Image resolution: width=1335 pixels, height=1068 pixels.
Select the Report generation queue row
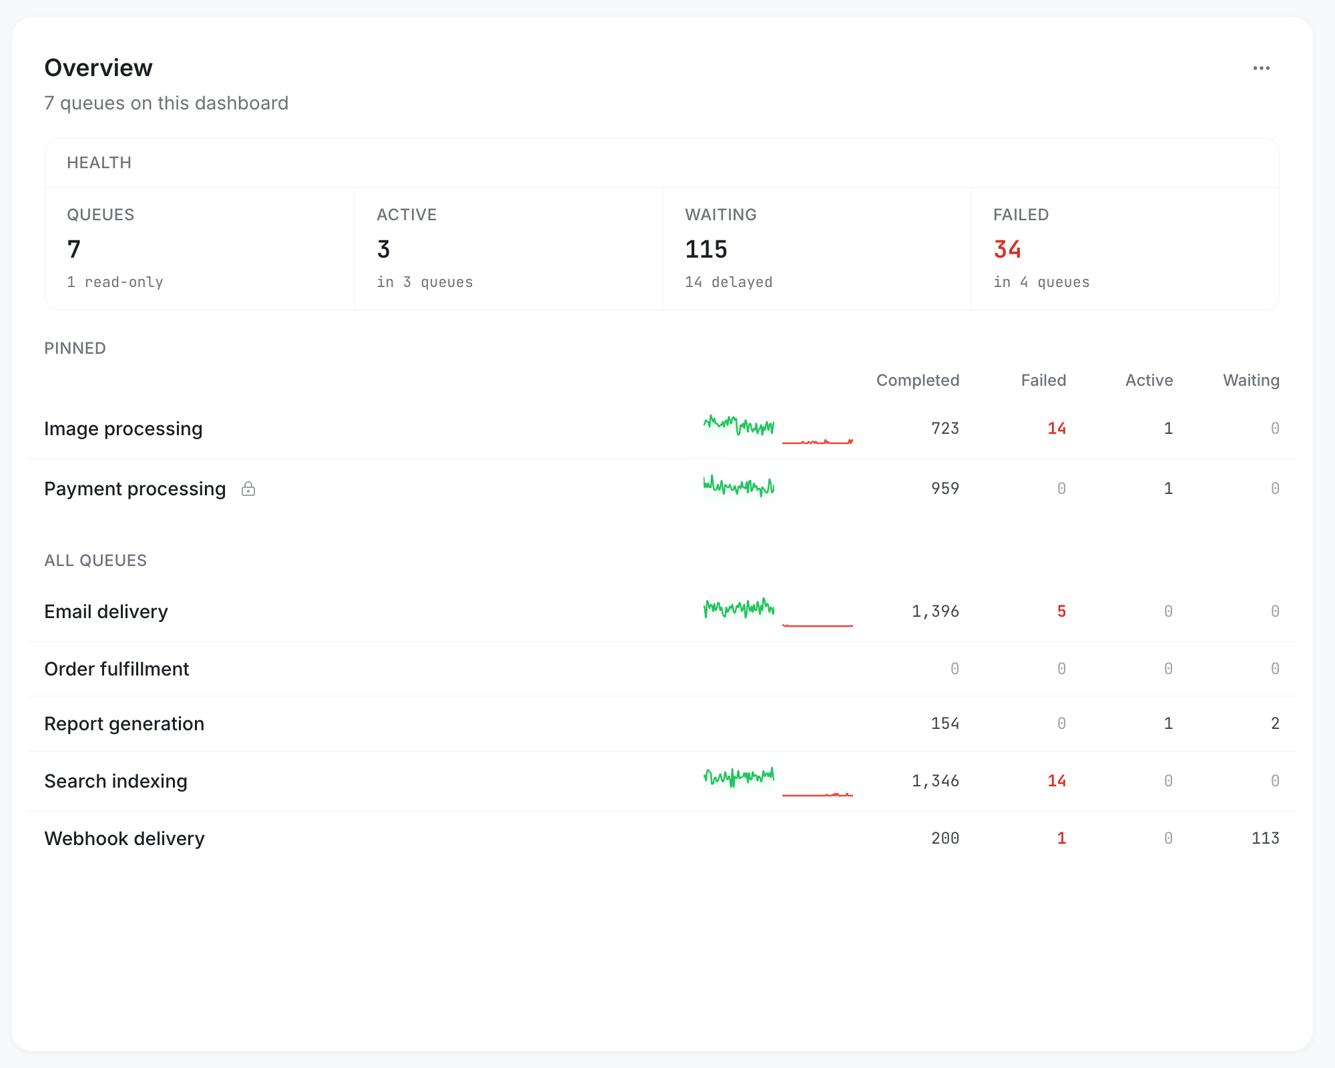[662, 724]
